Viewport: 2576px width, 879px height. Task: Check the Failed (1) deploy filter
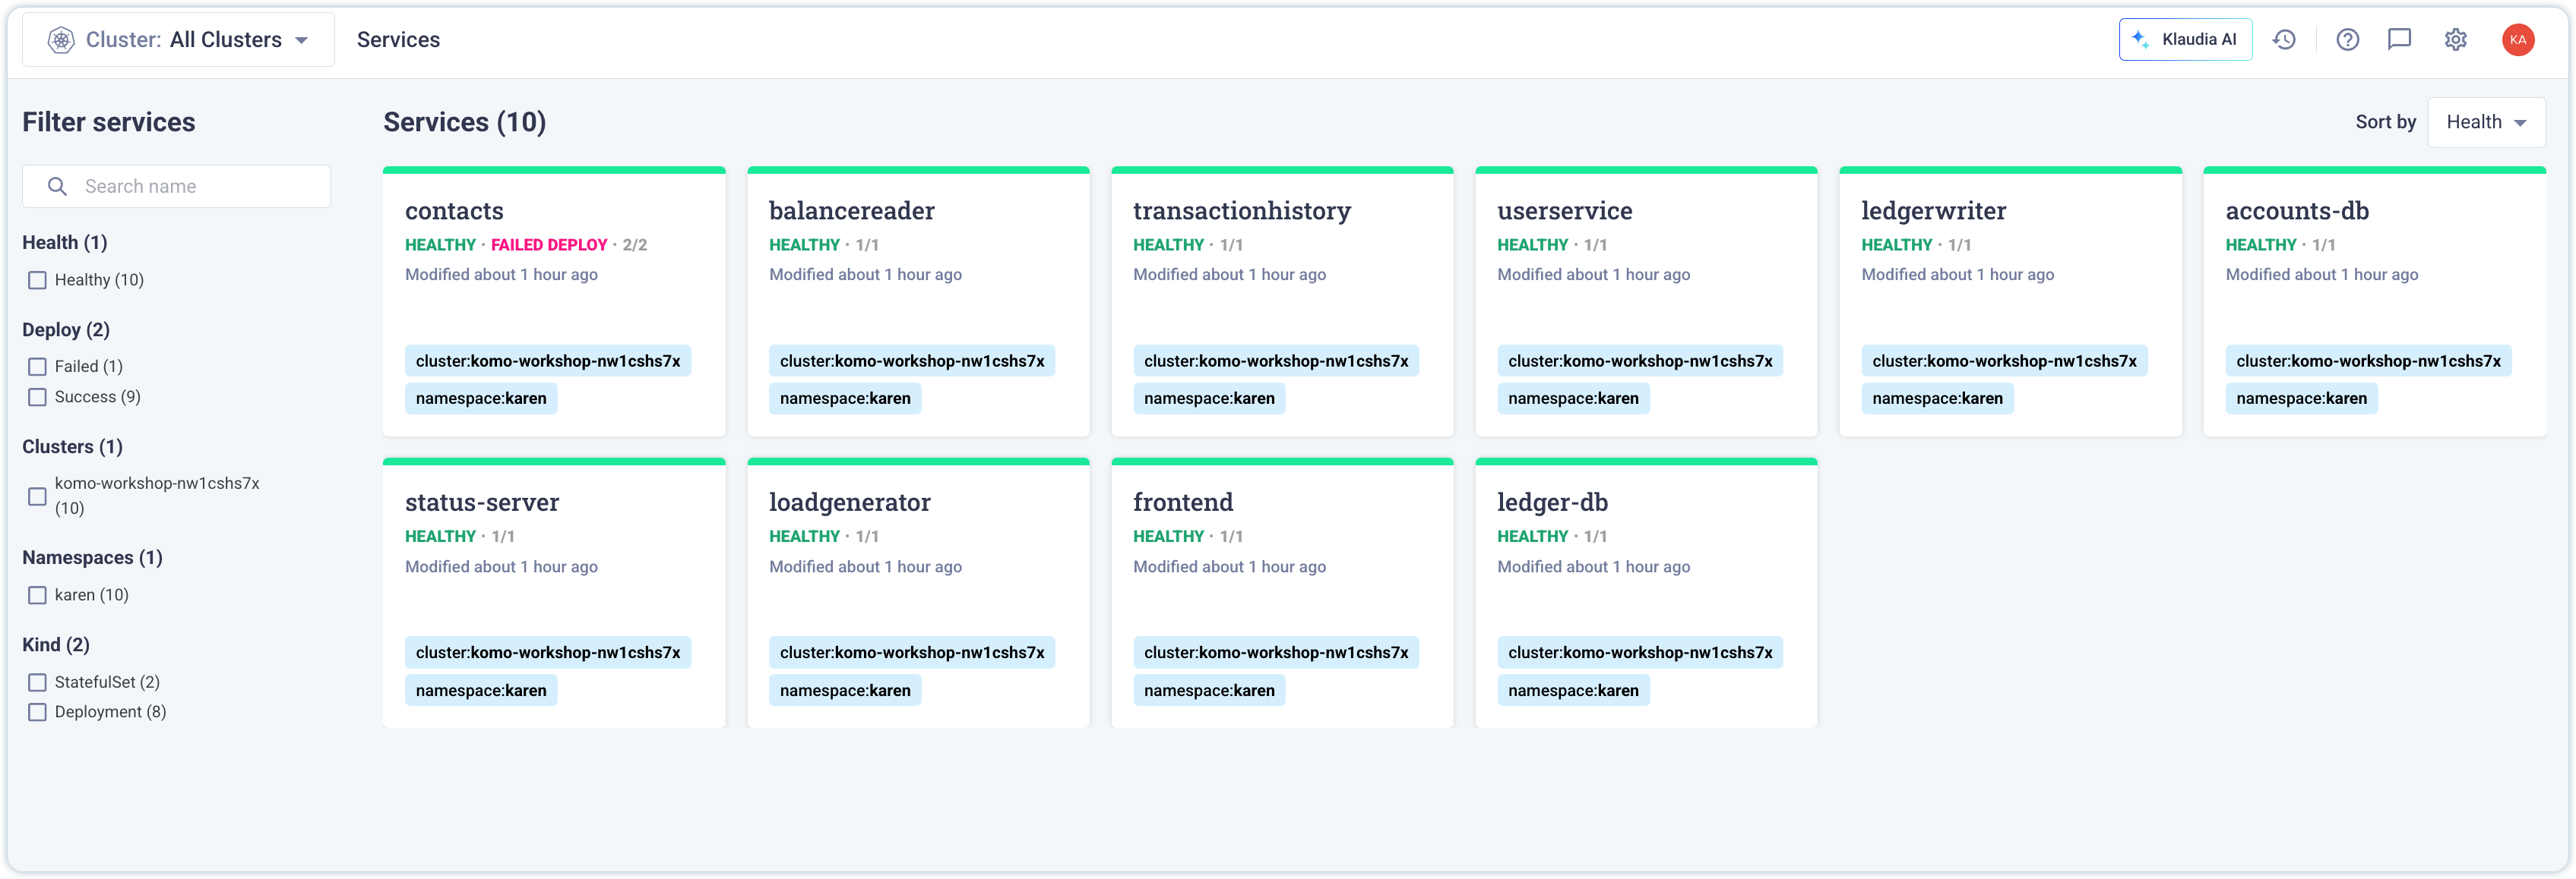(x=37, y=367)
